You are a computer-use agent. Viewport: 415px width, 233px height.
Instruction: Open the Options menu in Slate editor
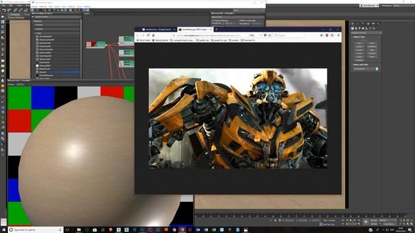(71, 6)
